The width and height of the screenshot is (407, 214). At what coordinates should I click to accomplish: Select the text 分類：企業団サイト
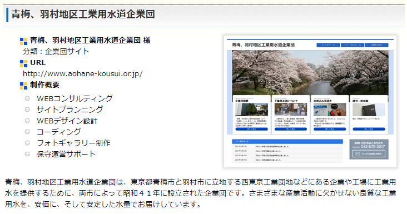(56, 51)
